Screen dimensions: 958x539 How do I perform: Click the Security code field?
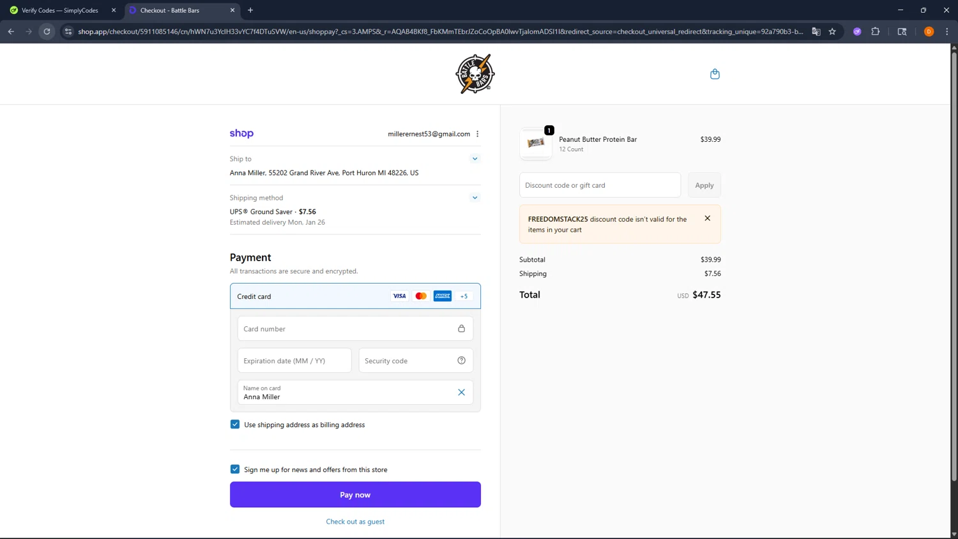click(x=416, y=361)
